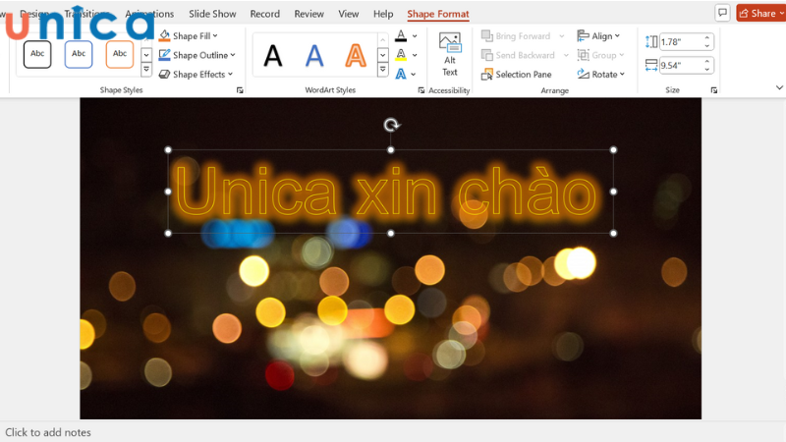Viewport: 786px width, 442px height.
Task: Decrease shape width with the down spinner
Action: 707,70
